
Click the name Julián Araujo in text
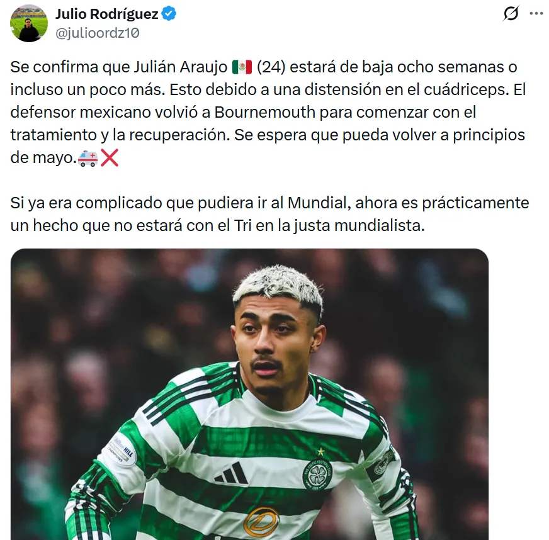[180, 67]
